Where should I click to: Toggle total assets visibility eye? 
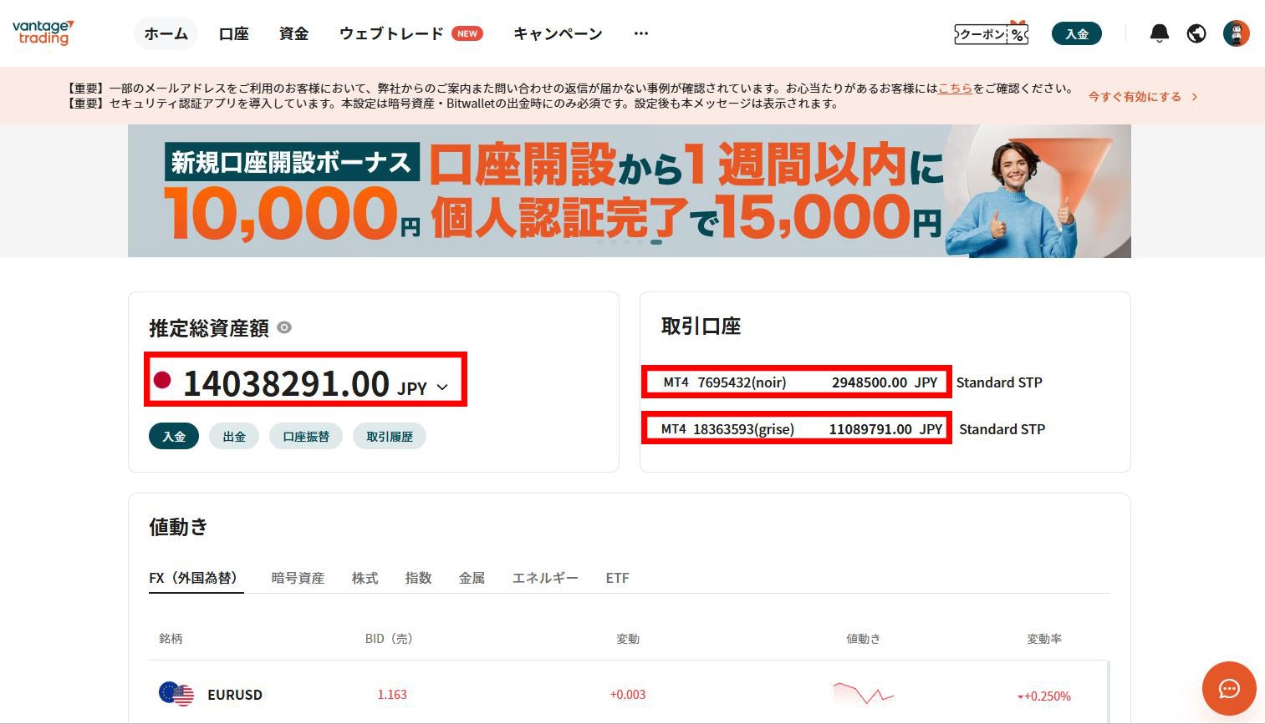[x=284, y=327]
